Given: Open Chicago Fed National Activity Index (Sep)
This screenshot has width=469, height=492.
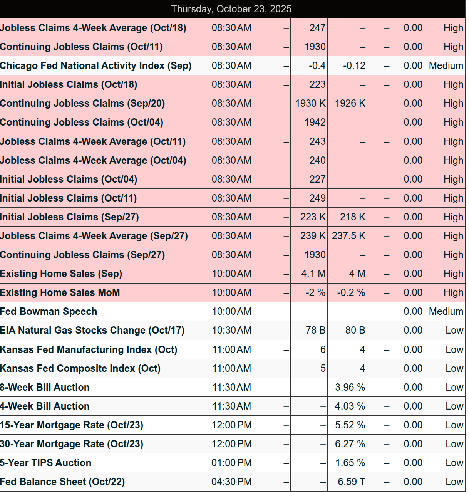Looking at the screenshot, I should pos(95,66).
